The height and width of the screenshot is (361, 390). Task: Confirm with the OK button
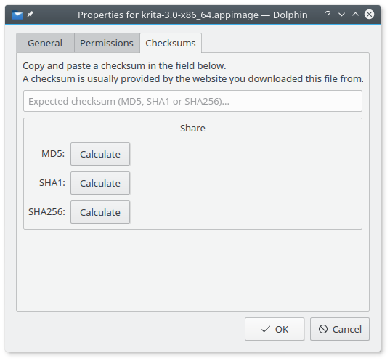click(x=275, y=329)
